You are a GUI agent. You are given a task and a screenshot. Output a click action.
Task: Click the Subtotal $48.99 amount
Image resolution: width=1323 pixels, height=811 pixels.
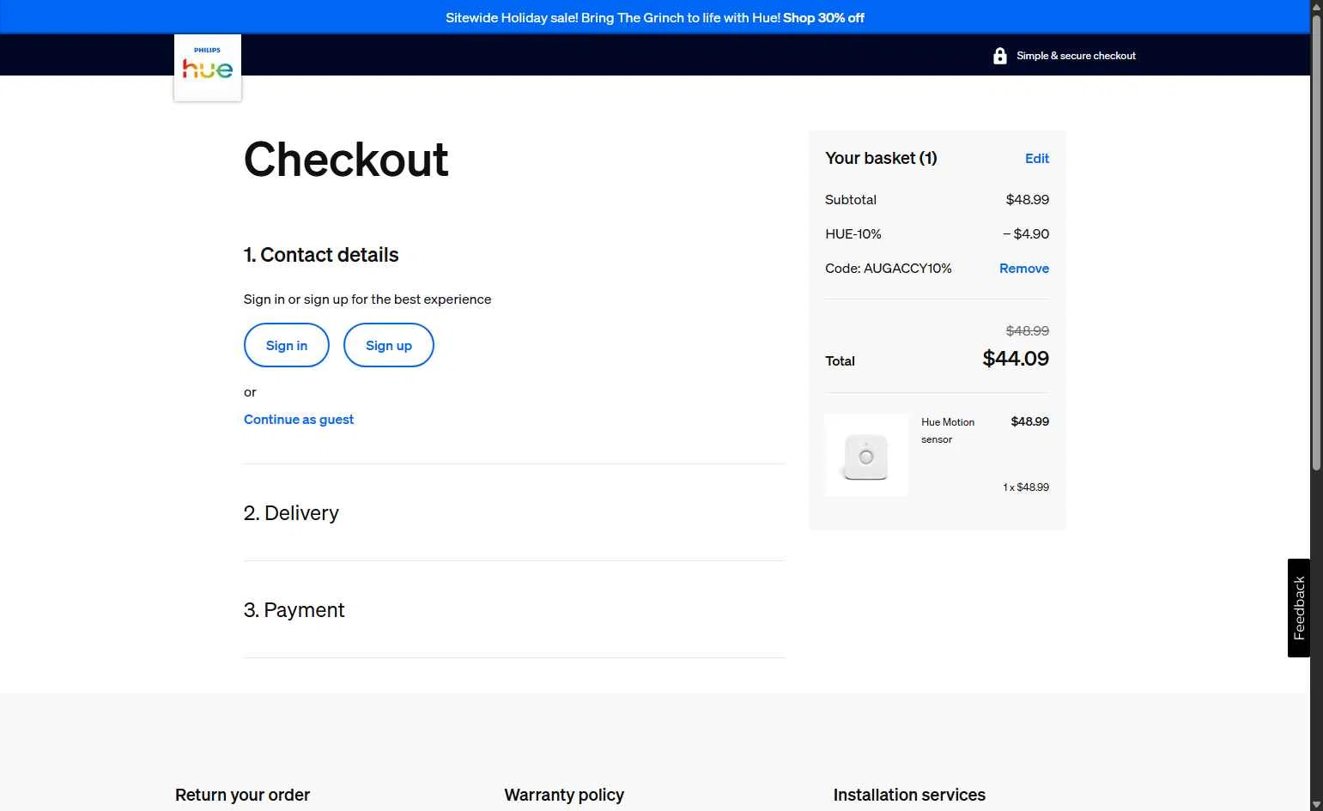[x=1028, y=199]
